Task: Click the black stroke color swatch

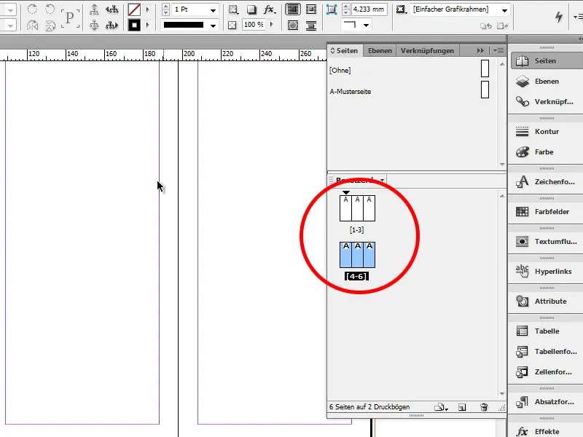Action: click(x=134, y=25)
